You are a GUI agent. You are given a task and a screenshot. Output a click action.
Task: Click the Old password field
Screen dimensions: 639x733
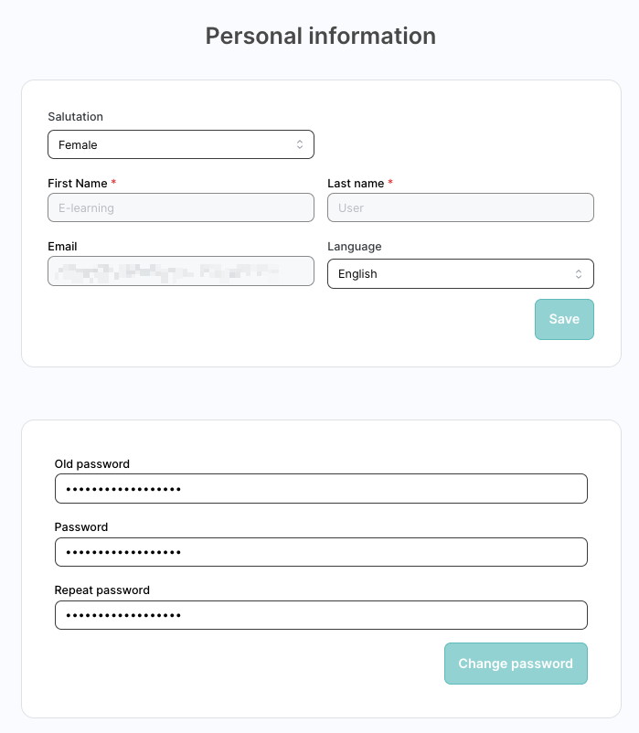[x=321, y=488]
